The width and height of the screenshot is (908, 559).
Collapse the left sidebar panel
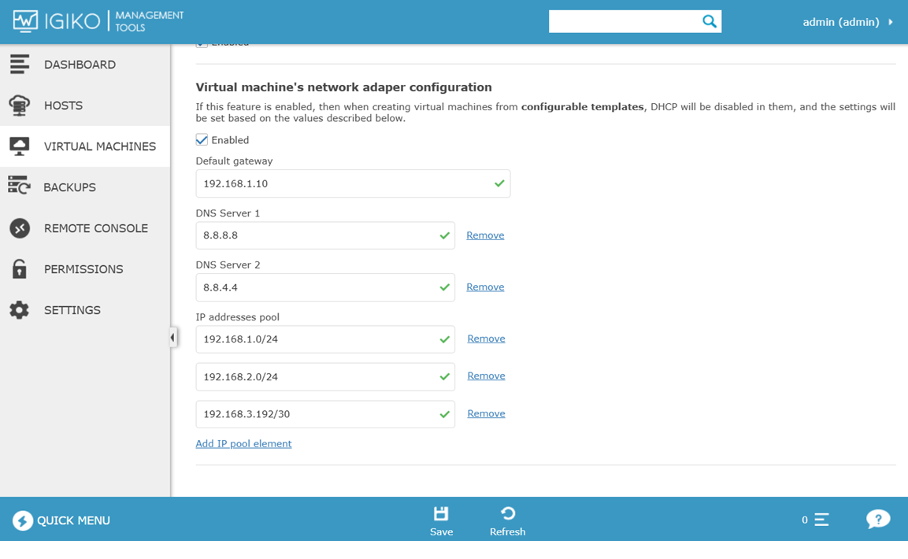point(172,338)
